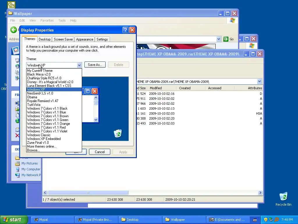Choose Windows Classic theme
This screenshot has height=224, width=298.
[x=54, y=135]
